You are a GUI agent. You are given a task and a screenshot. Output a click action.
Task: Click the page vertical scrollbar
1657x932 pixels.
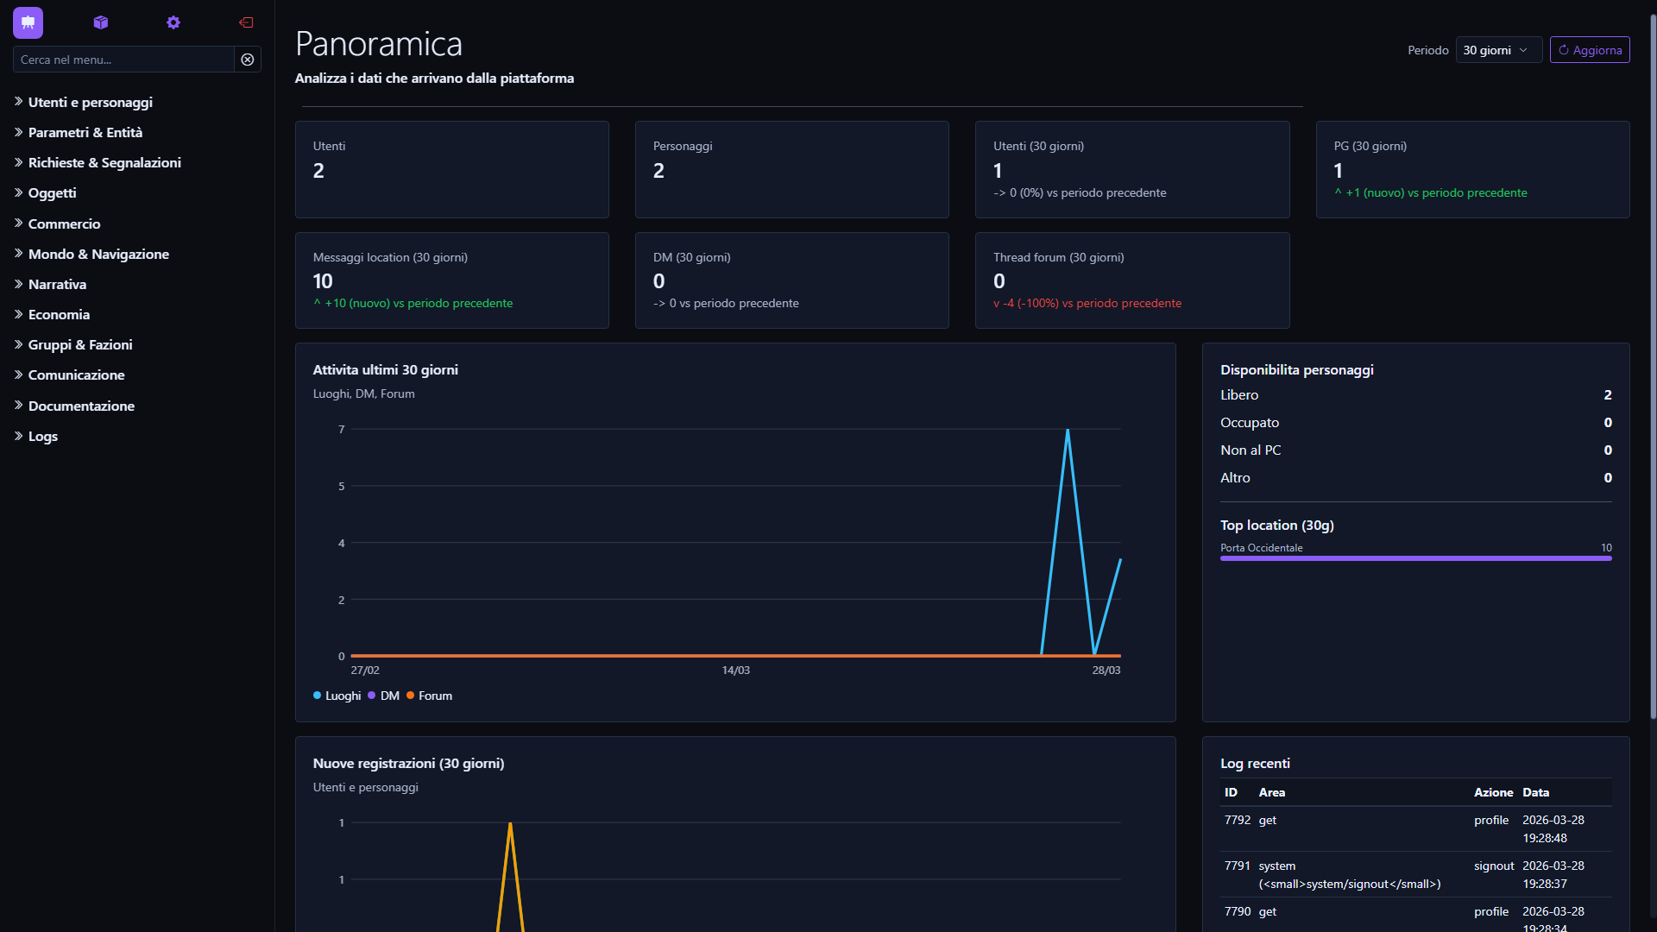coord(1653,362)
